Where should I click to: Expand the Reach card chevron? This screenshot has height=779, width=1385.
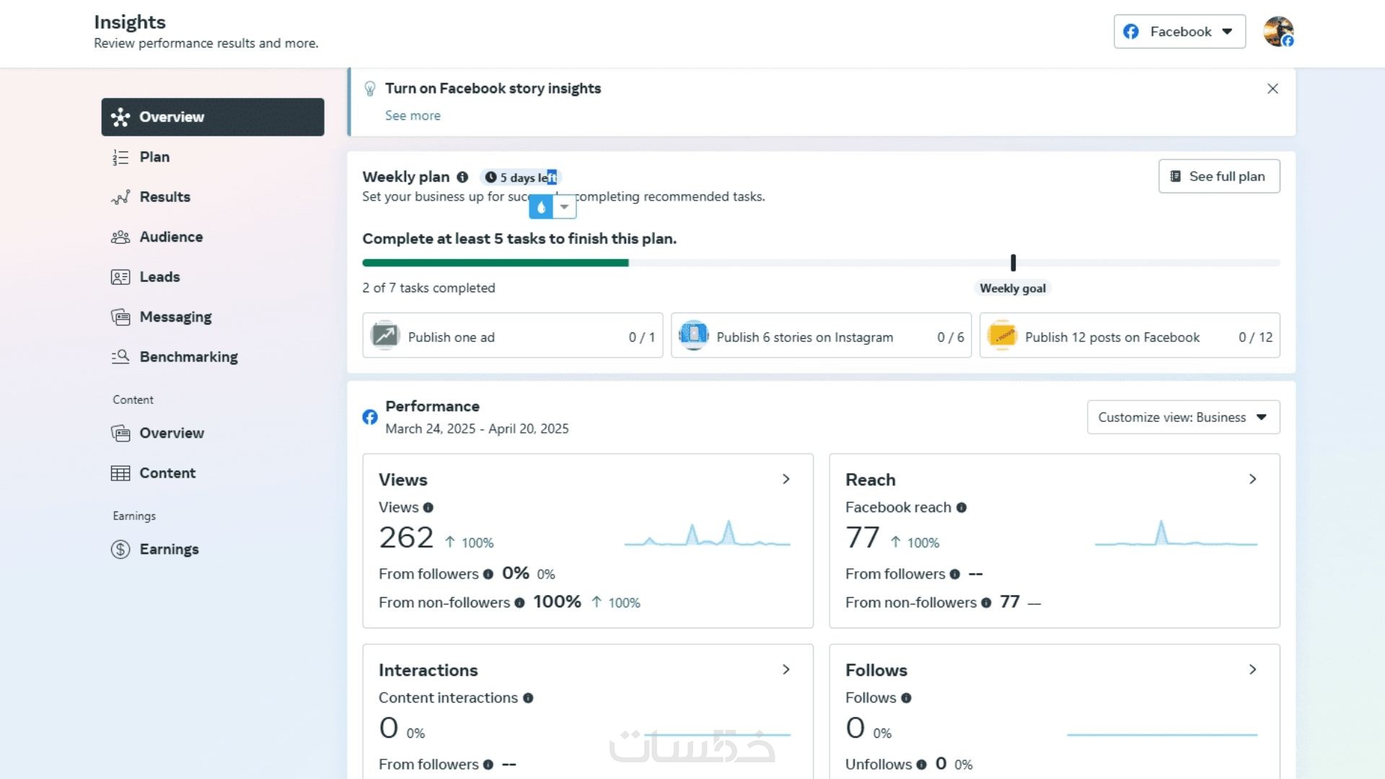click(1253, 480)
